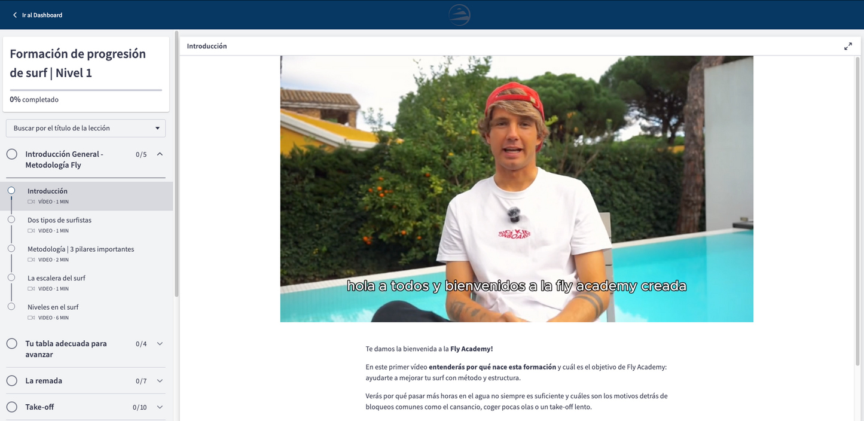Click VÍDEO · 2 MIN label

(x=53, y=260)
